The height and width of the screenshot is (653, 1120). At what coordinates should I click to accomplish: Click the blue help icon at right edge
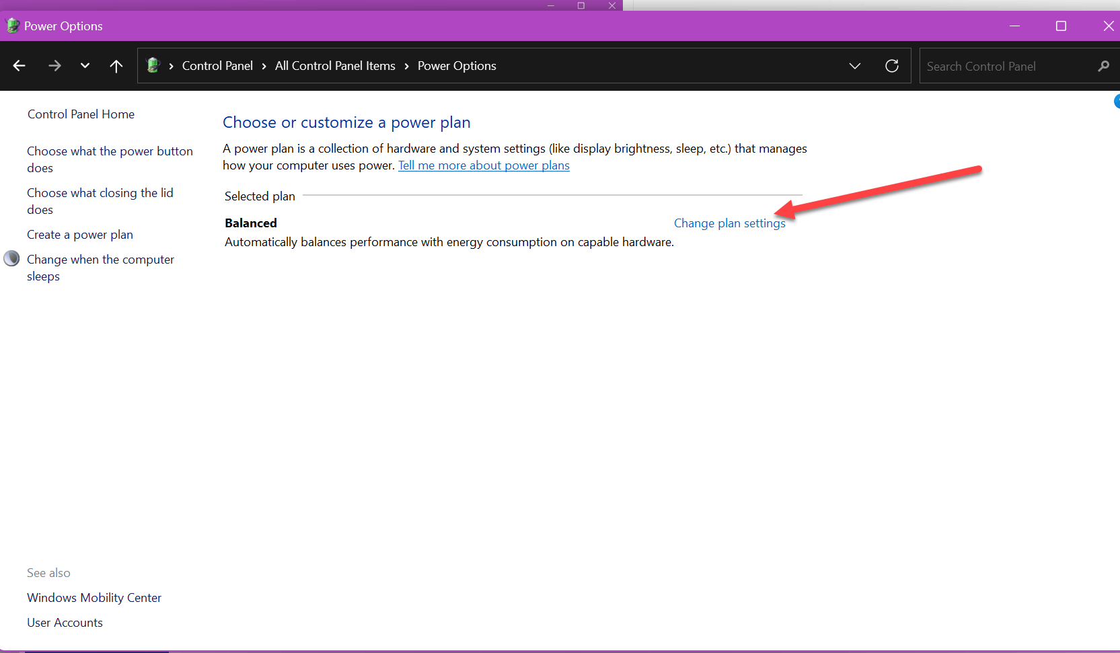1117,102
